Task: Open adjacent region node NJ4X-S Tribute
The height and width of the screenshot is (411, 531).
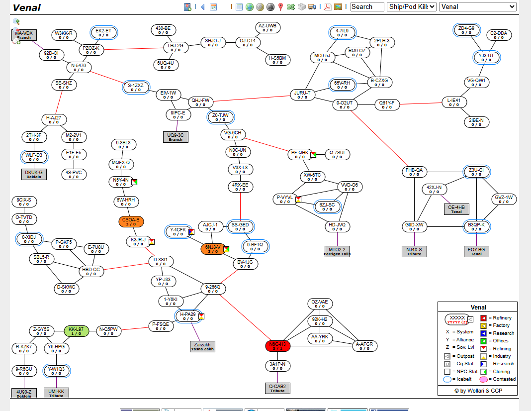Action: [414, 251]
